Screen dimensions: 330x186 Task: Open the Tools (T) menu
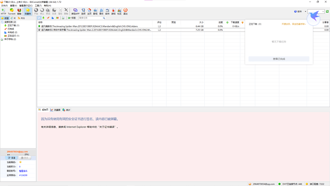point(38,6)
